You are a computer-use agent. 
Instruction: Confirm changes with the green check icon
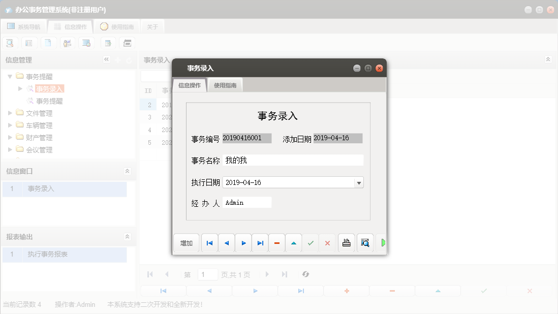click(311, 243)
